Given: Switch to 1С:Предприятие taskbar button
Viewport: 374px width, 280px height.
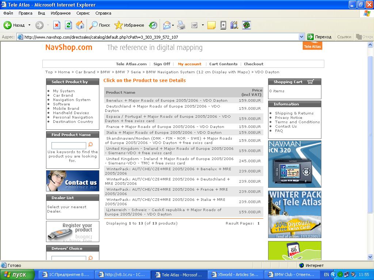Looking at the screenshot, I should (66, 275).
